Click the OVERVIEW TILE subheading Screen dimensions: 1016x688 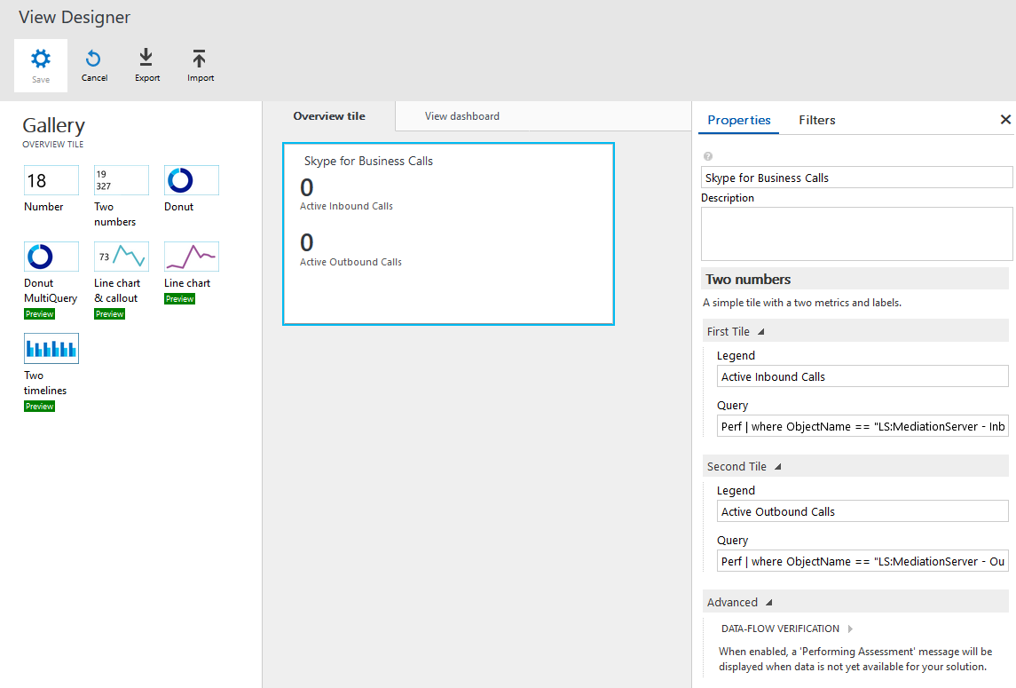tap(53, 145)
